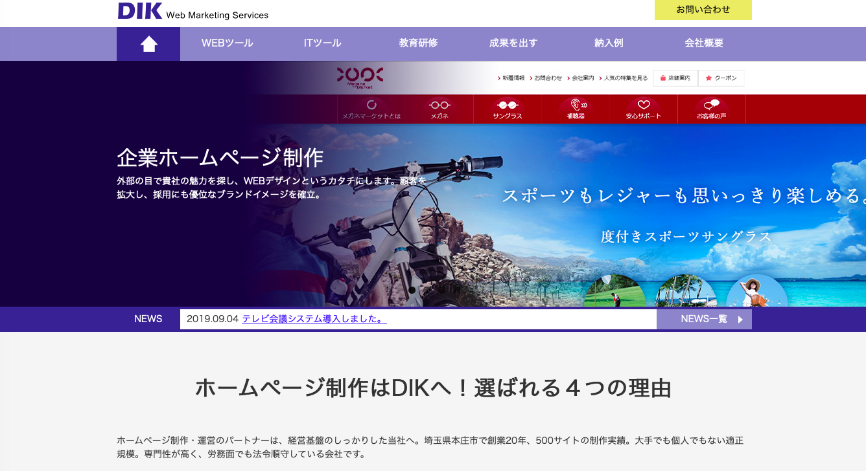Select the メガネ glasses icon
Image resolution: width=866 pixels, height=471 pixels.
(439, 105)
